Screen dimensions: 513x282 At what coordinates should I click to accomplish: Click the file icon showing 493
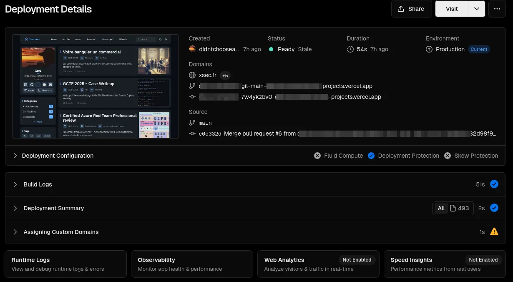coord(453,208)
